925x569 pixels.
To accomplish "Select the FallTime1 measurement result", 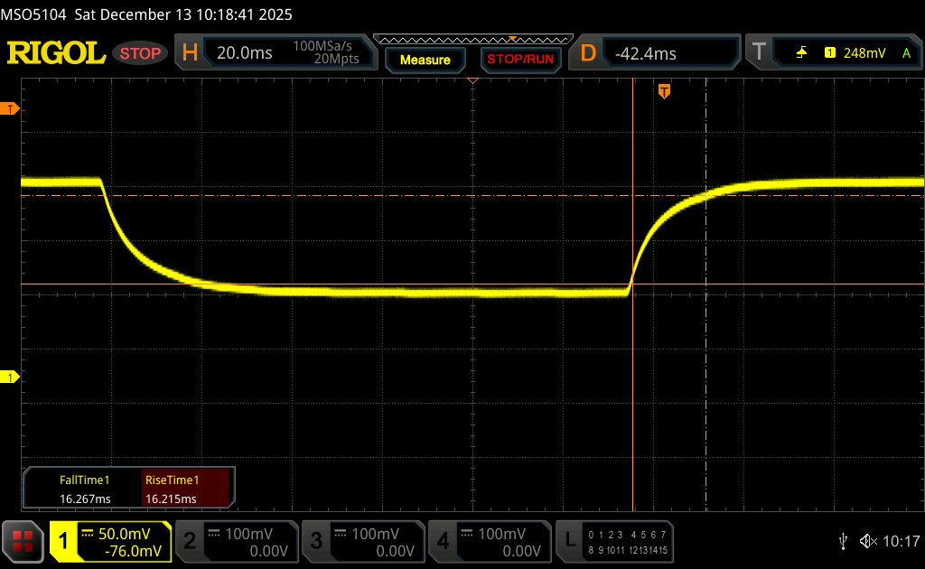I will pos(84,489).
